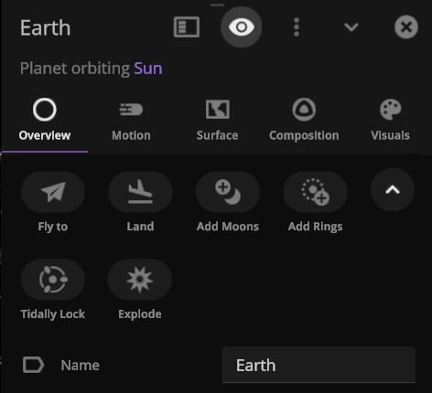Click the Fly to paper plane icon
The image size is (432, 393).
point(53,192)
